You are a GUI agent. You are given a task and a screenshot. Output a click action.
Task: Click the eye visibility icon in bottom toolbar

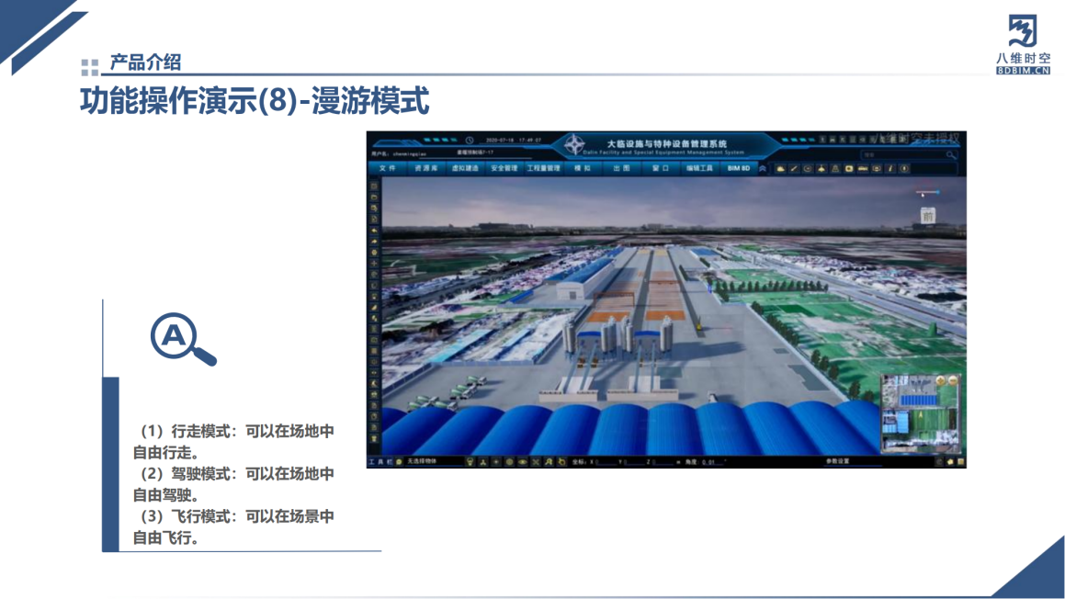click(522, 461)
